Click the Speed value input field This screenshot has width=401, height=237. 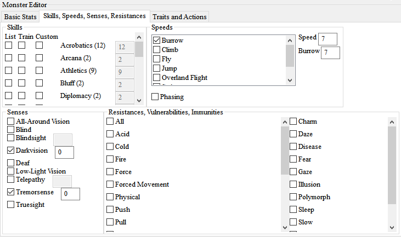click(x=328, y=39)
